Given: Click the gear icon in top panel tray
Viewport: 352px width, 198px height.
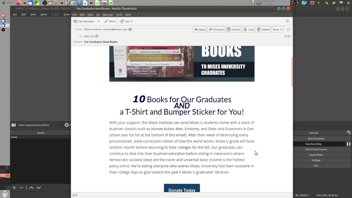Looking at the screenshot, I should coord(348,3).
